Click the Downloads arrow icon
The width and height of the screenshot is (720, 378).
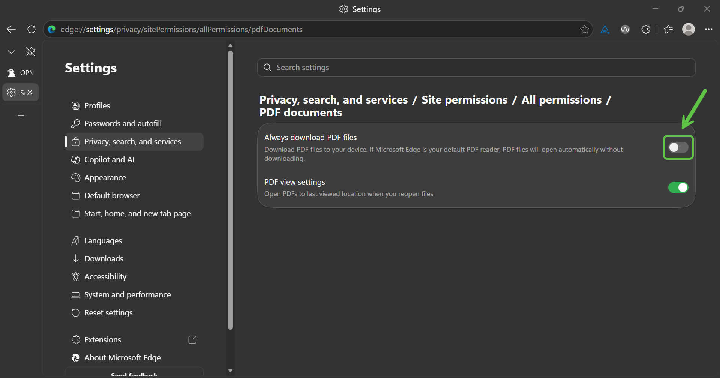coord(76,259)
